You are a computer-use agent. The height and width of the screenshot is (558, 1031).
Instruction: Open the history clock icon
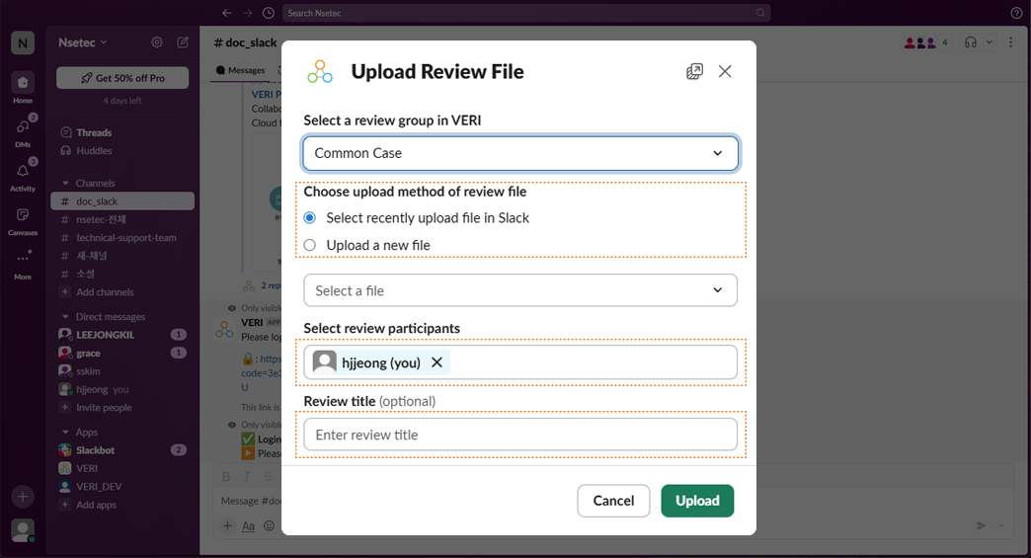click(269, 13)
